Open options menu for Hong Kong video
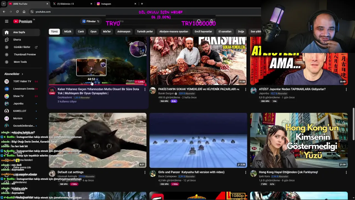Viewport: 355px width, 200px height. click(x=346, y=172)
